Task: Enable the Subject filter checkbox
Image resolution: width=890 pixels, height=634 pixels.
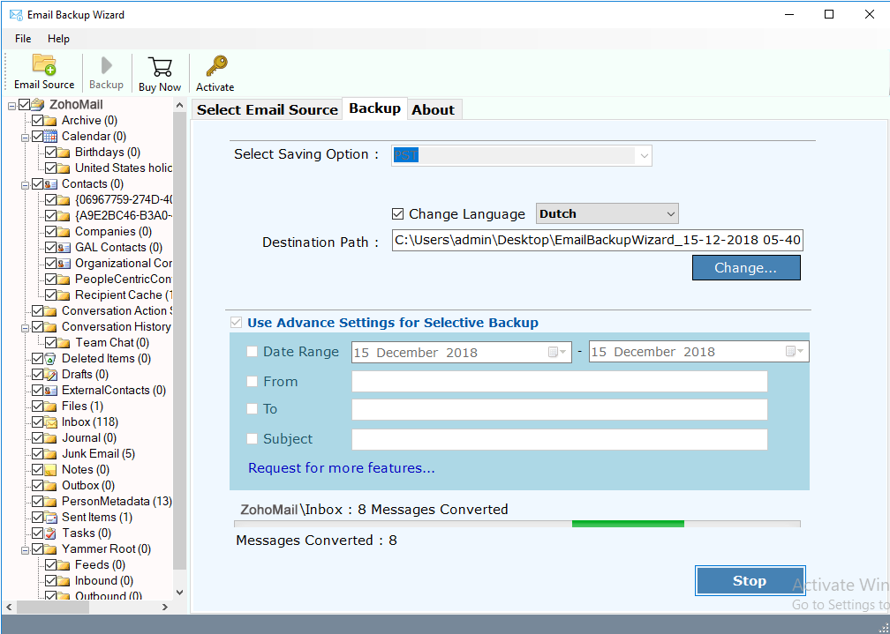Action: click(x=252, y=438)
